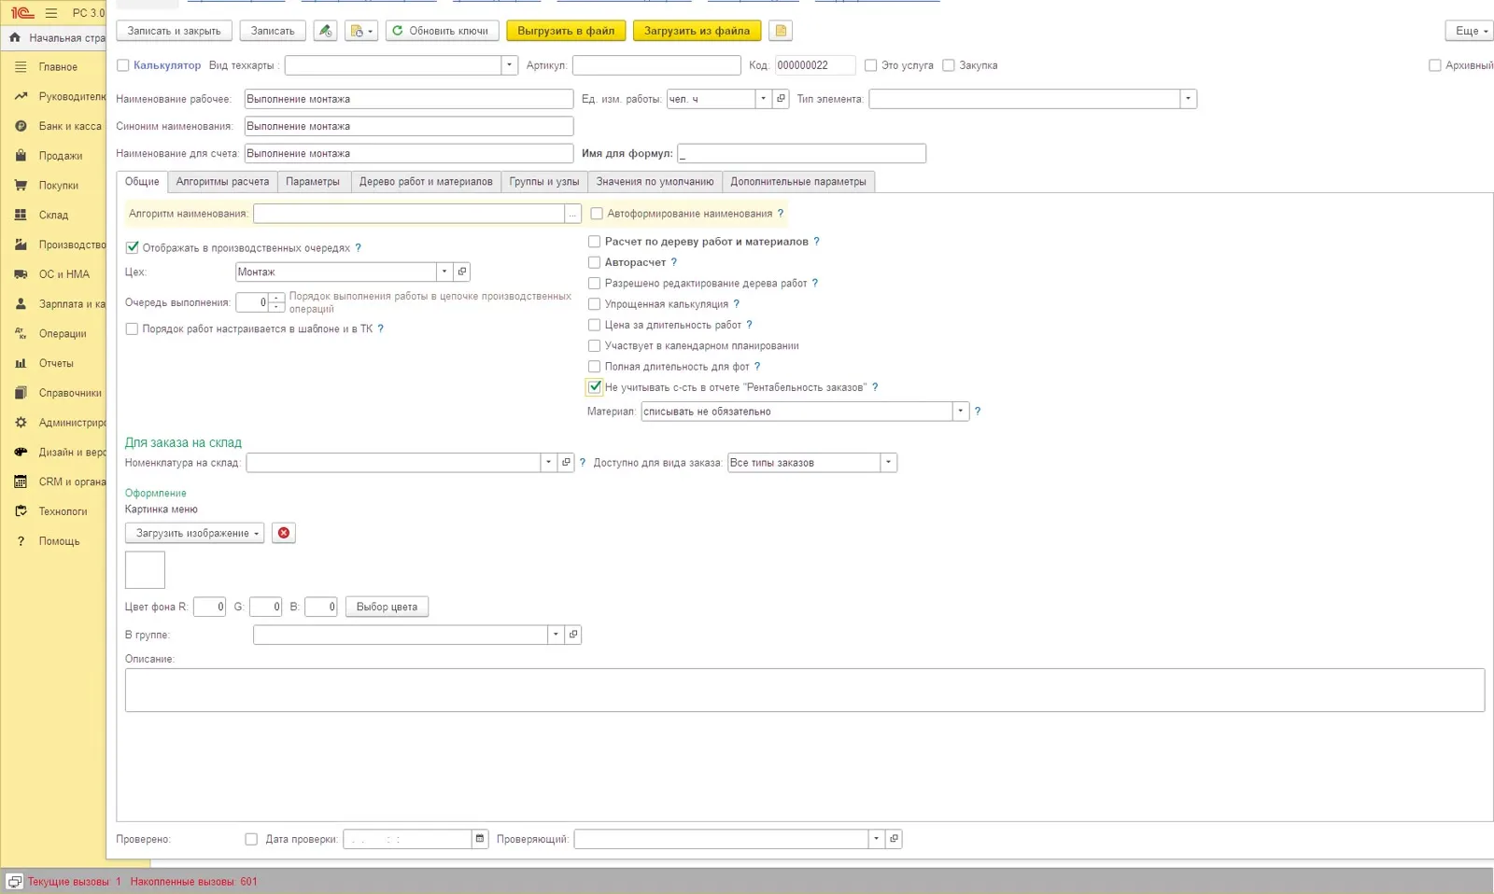This screenshot has width=1494, height=894.
Task: Open the 1C main menu hamburger icon
Action: point(51,13)
